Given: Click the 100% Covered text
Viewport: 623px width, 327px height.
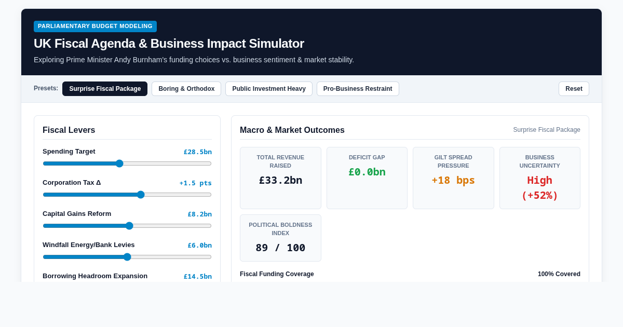Looking at the screenshot, I should 559,274.
